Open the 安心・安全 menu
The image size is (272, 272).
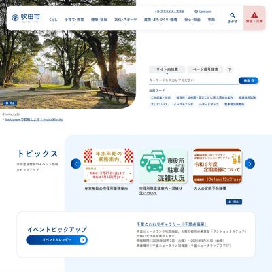pos(192,20)
